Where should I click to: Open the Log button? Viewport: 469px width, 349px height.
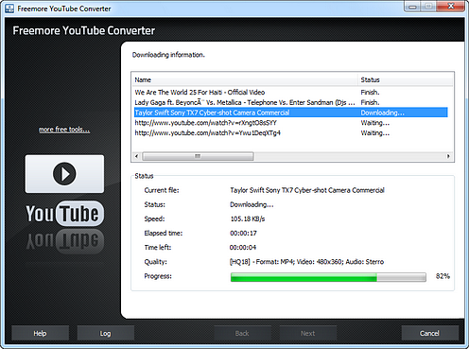106,333
